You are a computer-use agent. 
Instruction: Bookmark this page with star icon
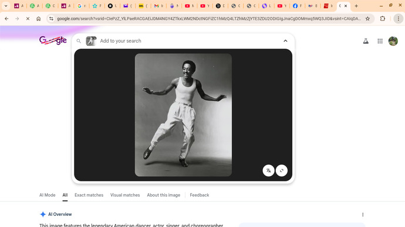367,19
